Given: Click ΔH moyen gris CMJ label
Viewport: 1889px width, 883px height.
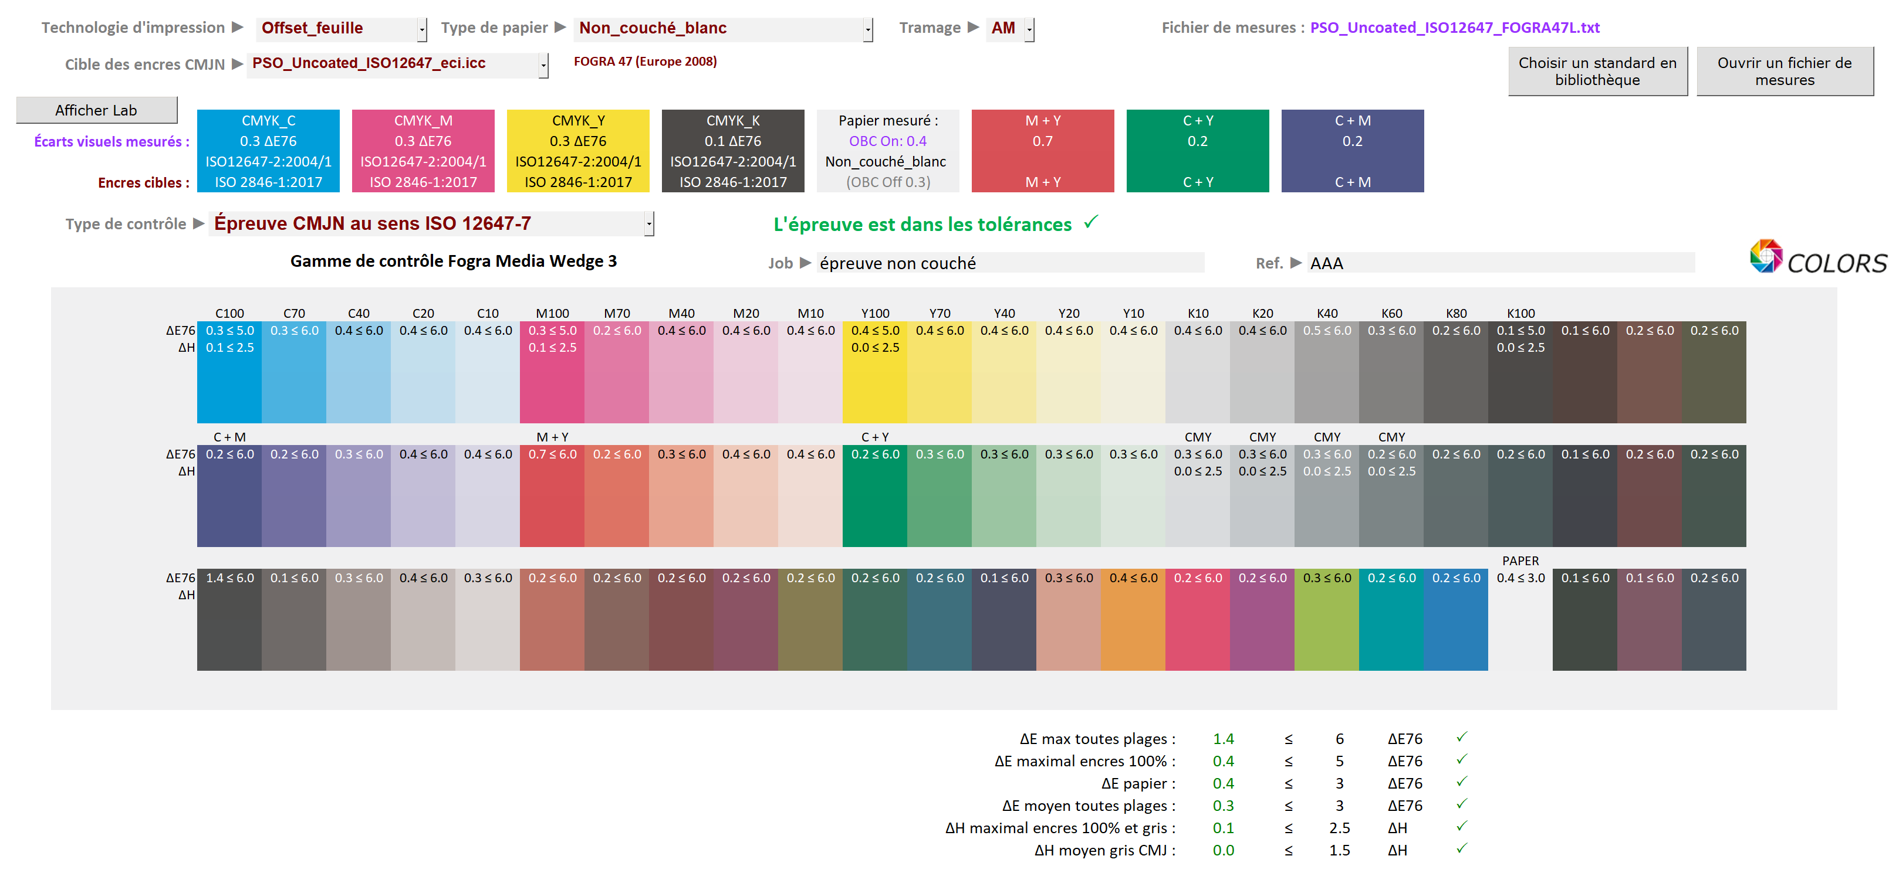Looking at the screenshot, I should [1104, 850].
